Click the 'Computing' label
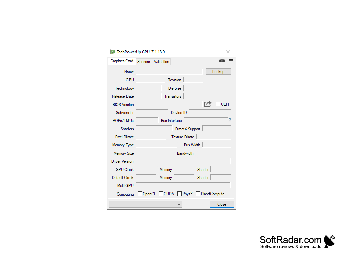Image resolution: width=343 pixels, height=257 pixels. pos(125,194)
